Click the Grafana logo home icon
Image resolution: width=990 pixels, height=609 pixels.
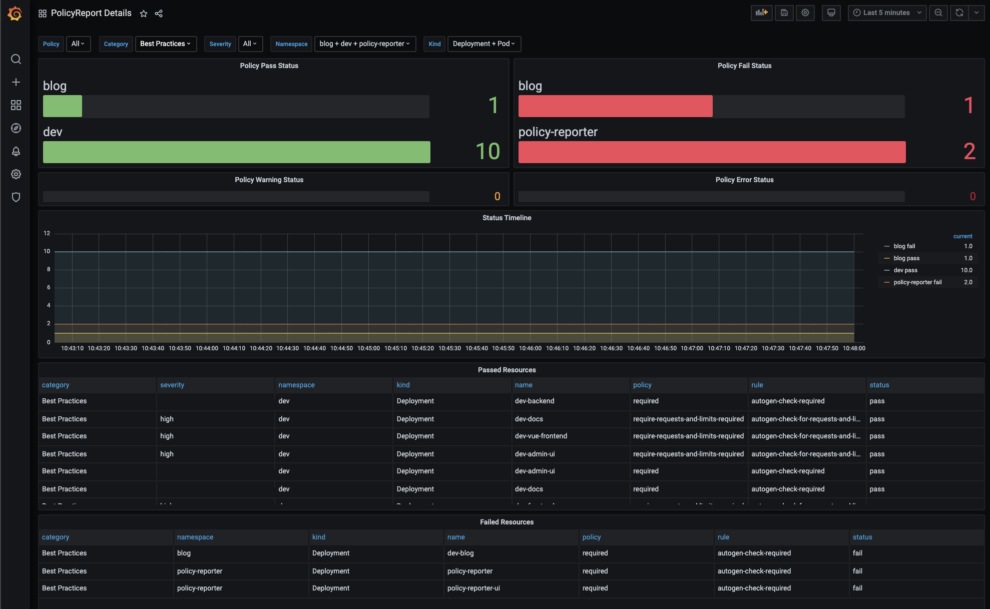click(15, 14)
